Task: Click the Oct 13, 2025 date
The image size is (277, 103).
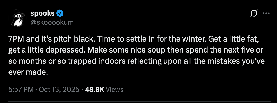Action: (x=59, y=89)
